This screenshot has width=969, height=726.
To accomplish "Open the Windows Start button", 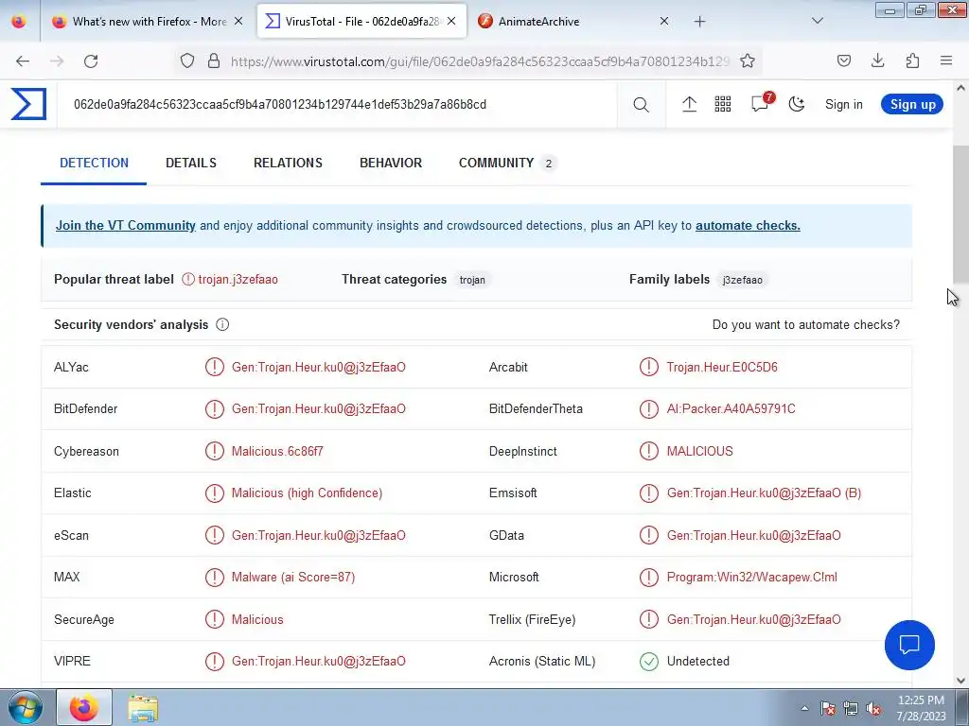I will (26, 708).
